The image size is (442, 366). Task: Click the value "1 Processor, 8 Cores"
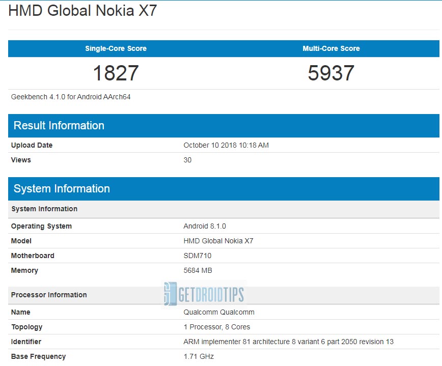point(217,327)
